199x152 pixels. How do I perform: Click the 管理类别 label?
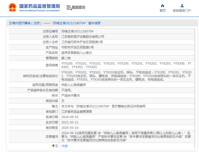(x=52, y=58)
